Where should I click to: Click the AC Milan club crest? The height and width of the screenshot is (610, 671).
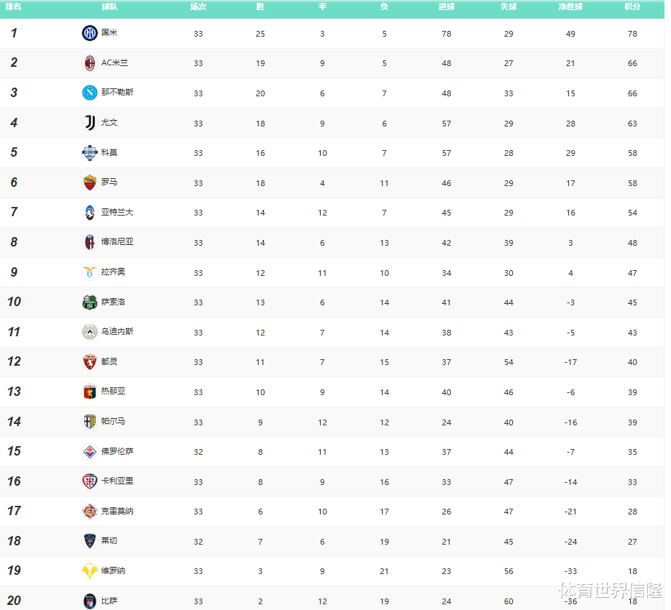89,63
